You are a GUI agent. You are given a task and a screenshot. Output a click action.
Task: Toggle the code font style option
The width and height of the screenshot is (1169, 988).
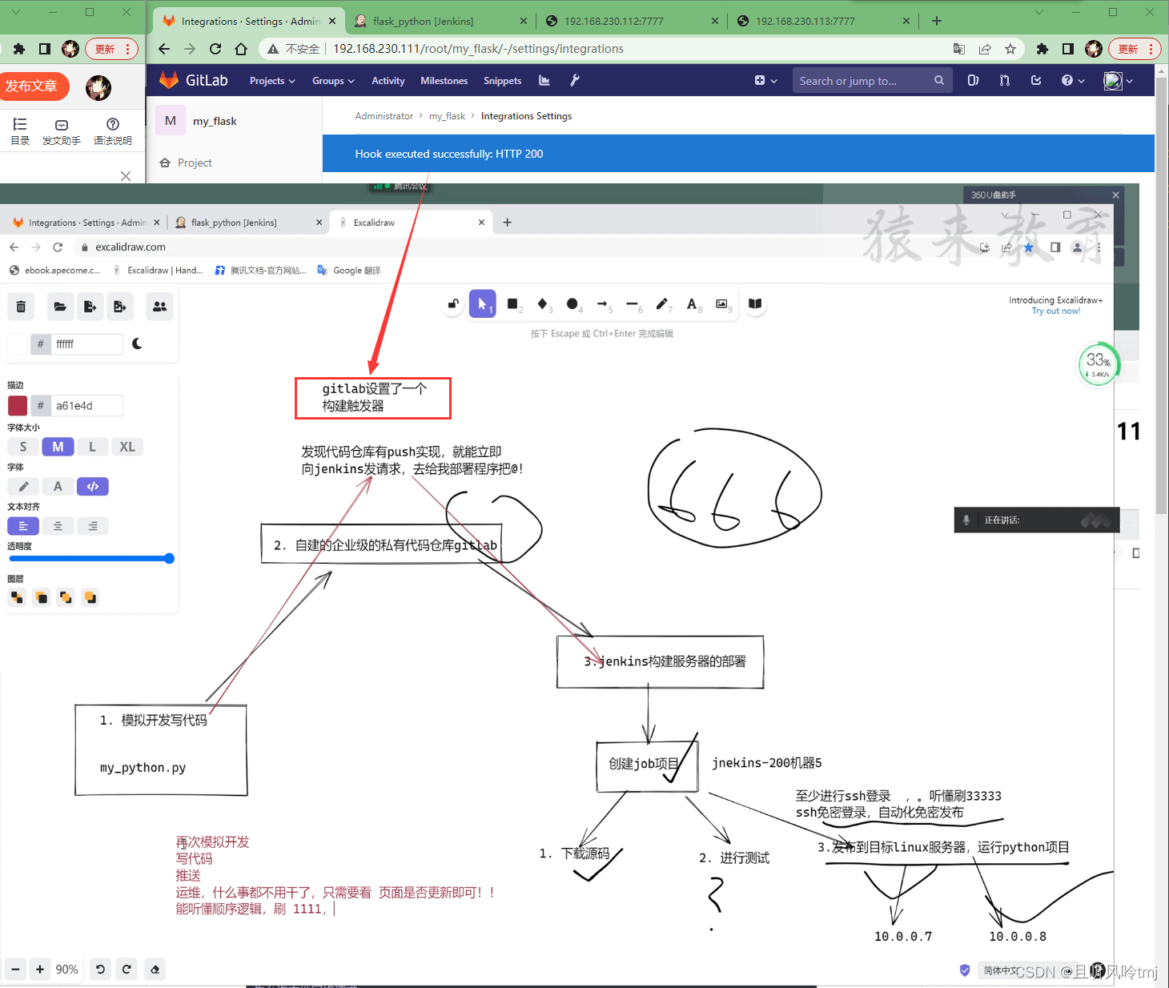[92, 486]
